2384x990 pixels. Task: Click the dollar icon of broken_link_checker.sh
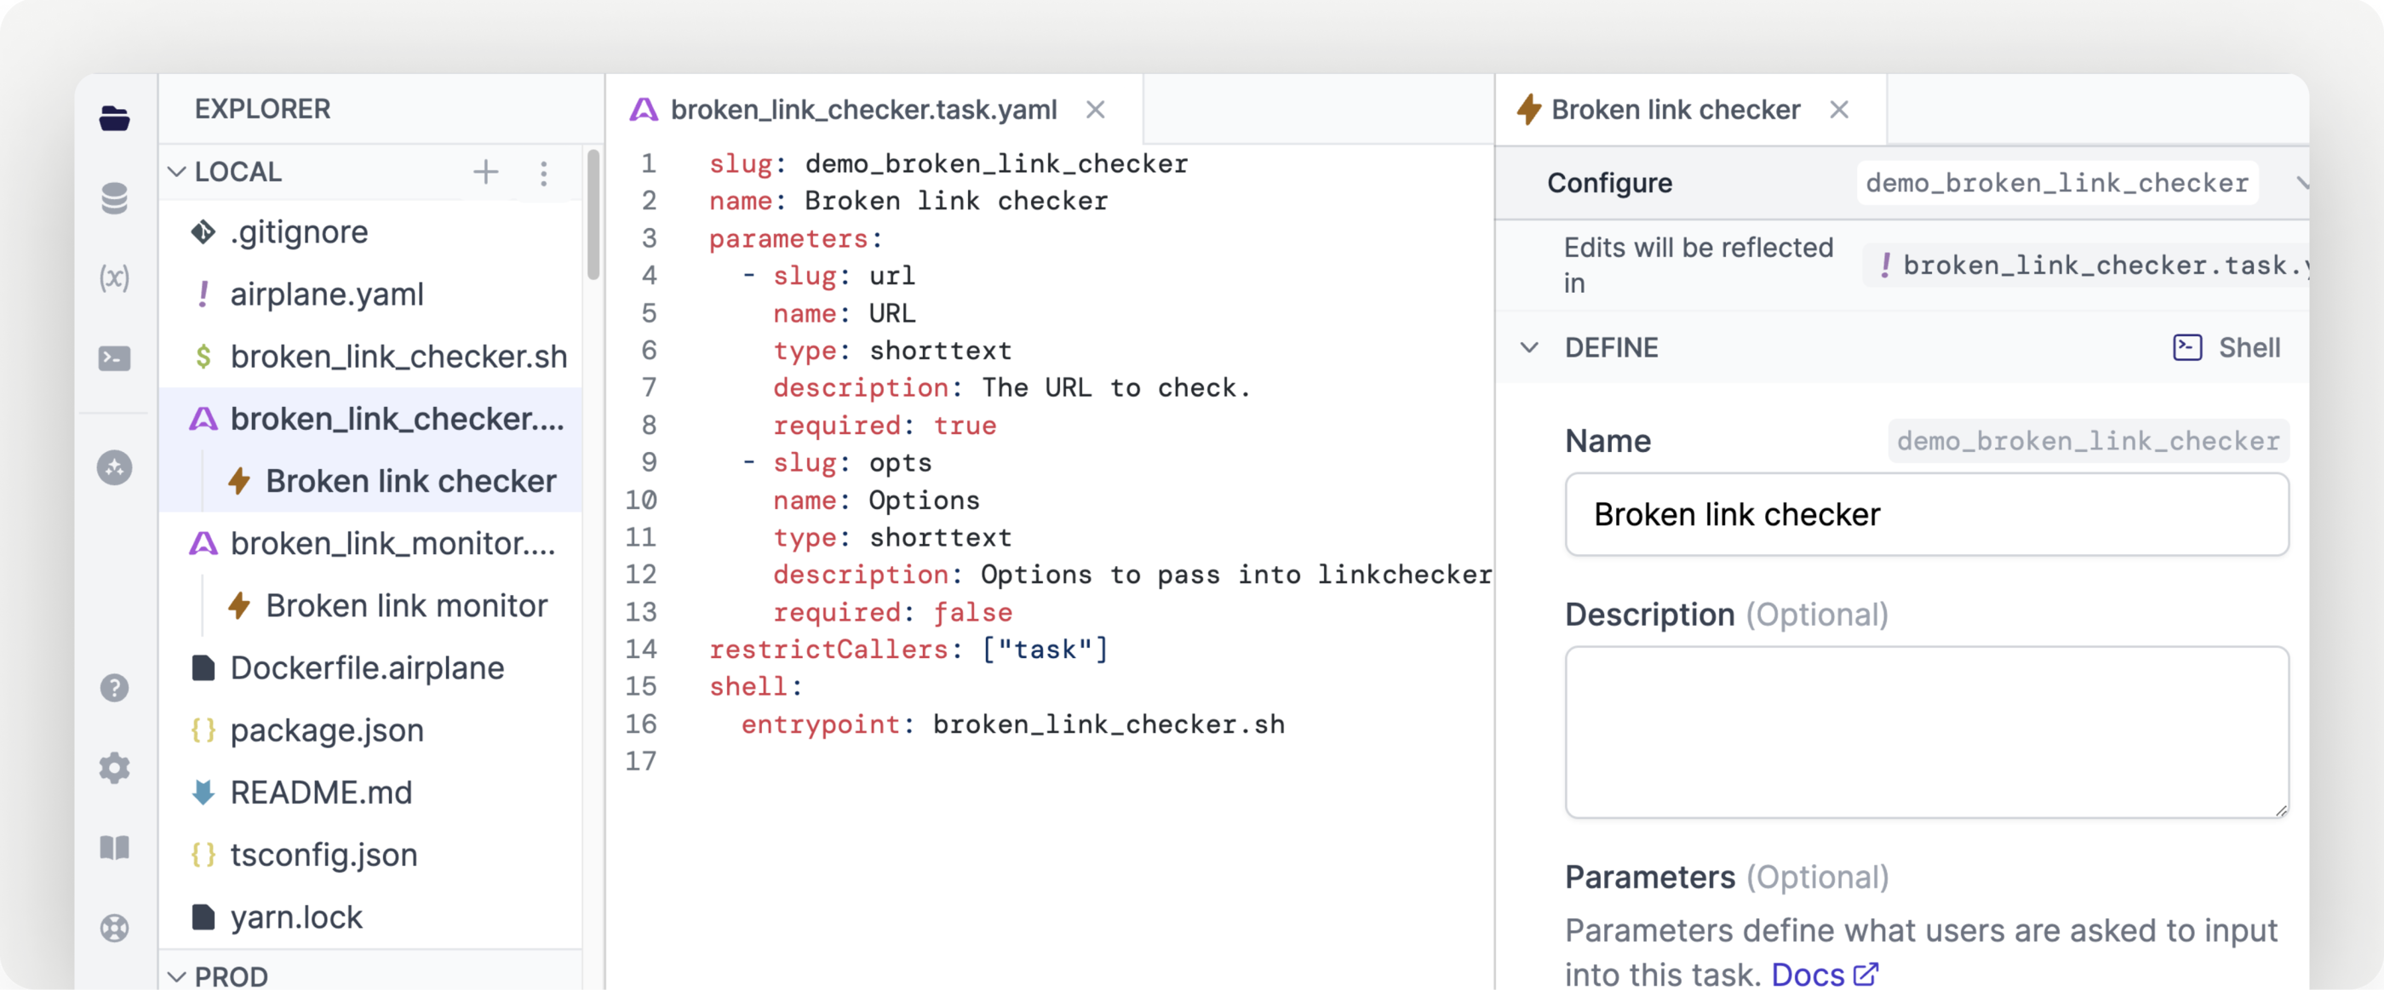pyautogui.click(x=203, y=356)
